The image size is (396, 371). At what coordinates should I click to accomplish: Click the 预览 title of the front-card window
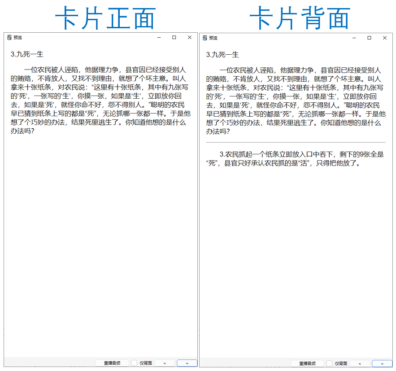[x=17, y=38]
